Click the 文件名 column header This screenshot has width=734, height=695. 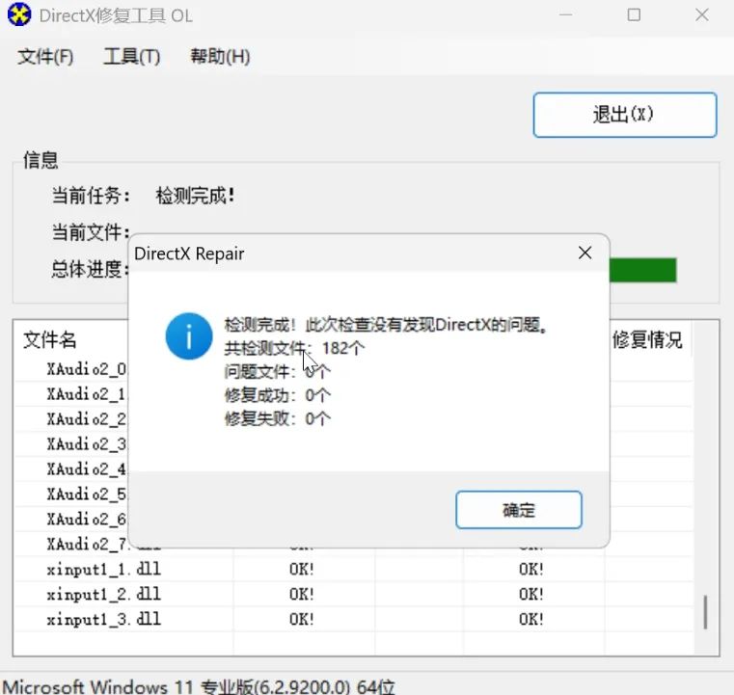point(49,339)
